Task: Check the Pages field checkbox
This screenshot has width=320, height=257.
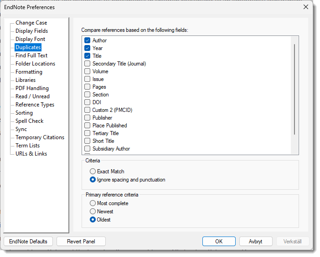Action: point(88,87)
